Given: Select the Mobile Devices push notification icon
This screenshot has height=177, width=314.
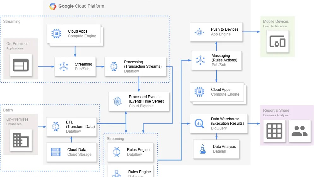Looking at the screenshot, I should (x=277, y=41).
